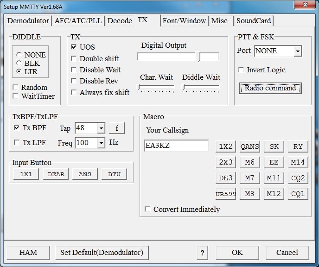Click the BTU input button
This screenshot has height=267, width=319.
click(115, 174)
